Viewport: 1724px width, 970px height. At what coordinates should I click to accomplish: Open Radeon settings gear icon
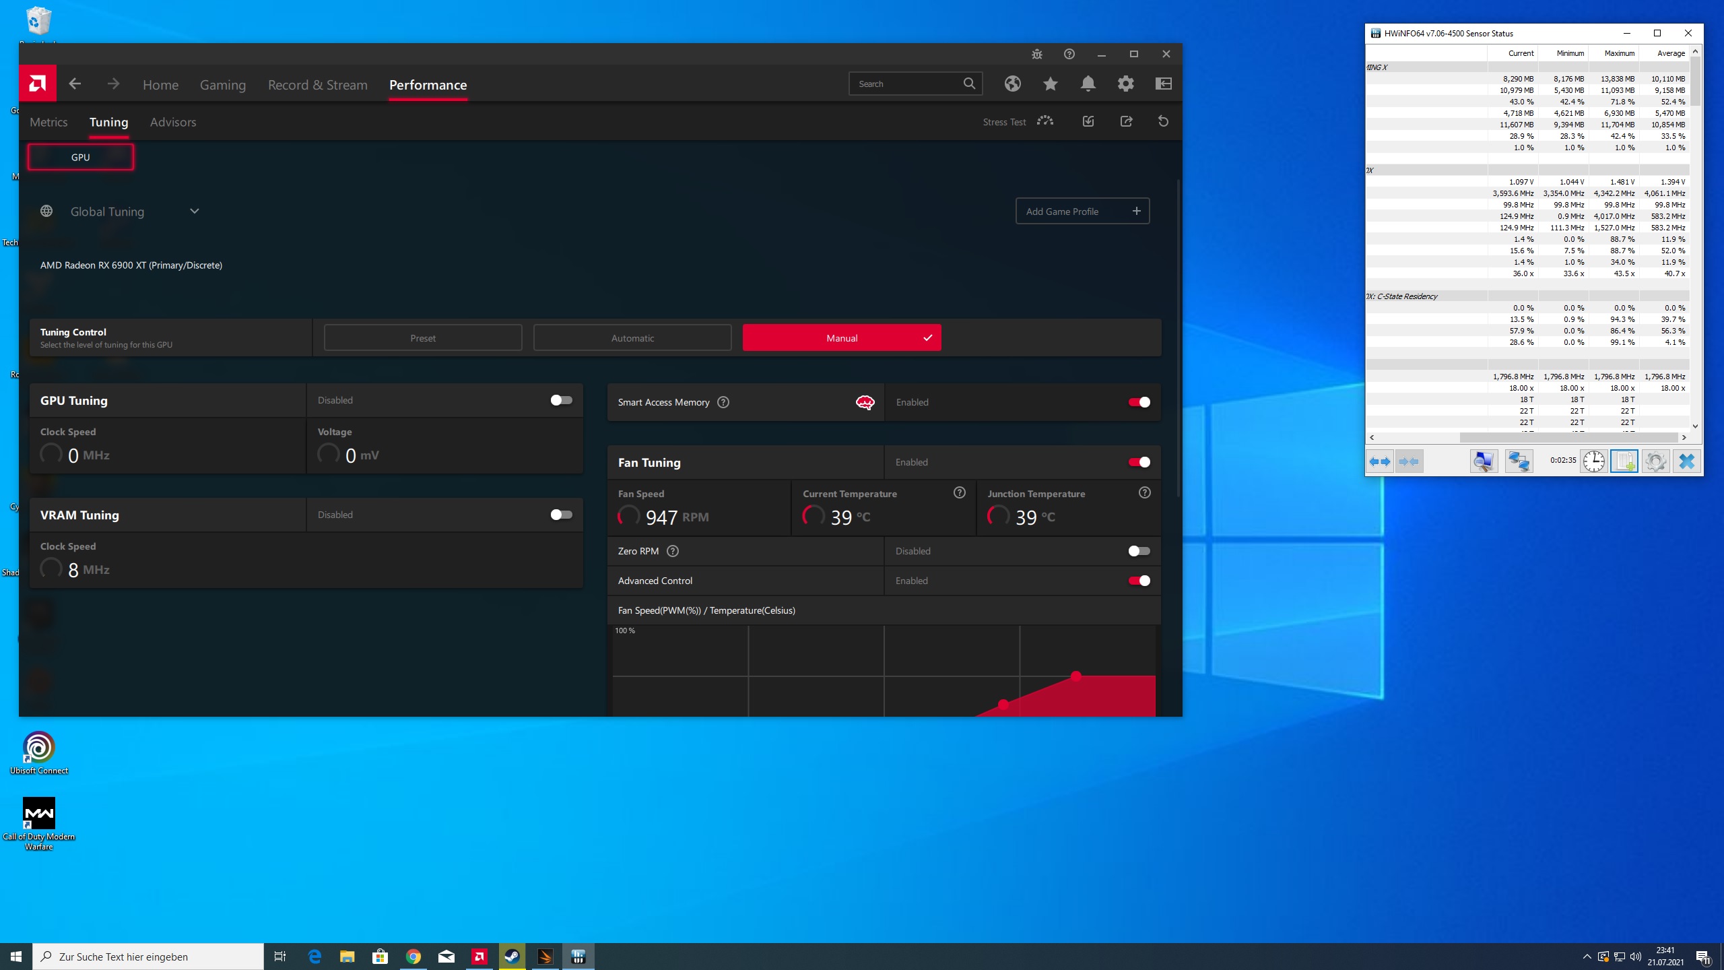1125,84
